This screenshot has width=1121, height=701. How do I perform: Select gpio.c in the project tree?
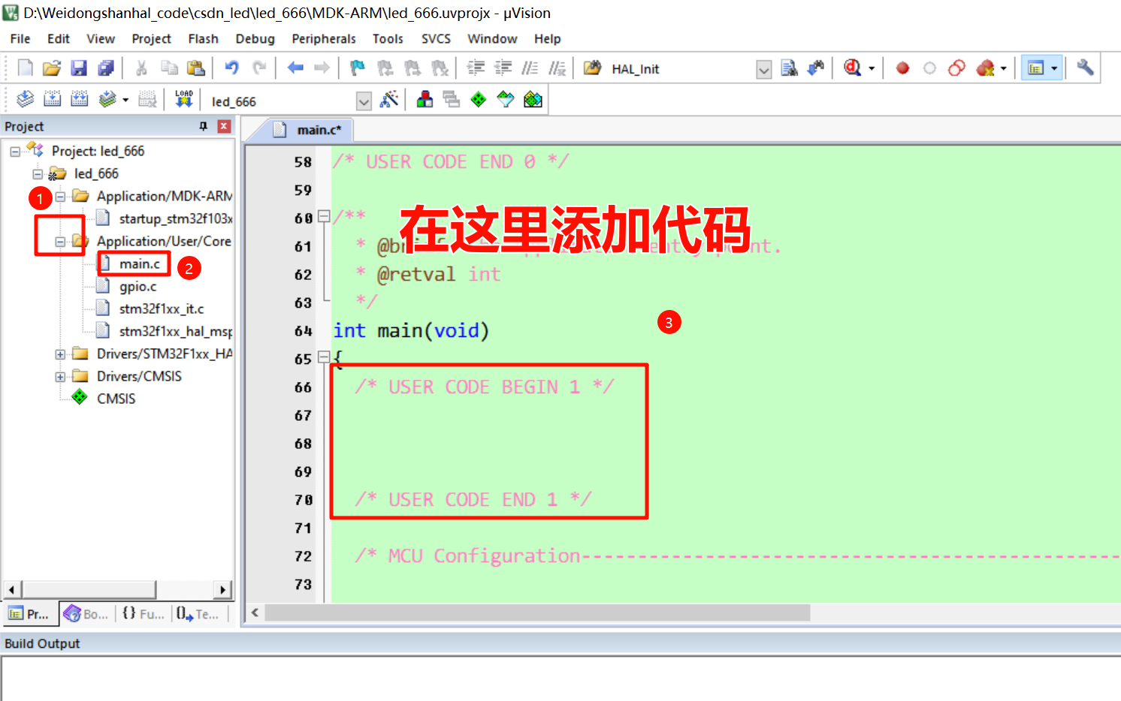point(137,287)
